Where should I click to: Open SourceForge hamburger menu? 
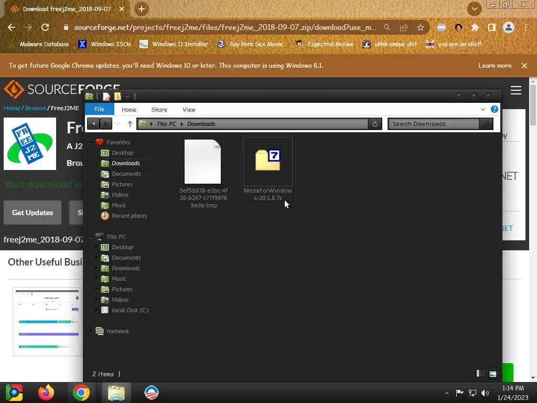[x=516, y=90]
